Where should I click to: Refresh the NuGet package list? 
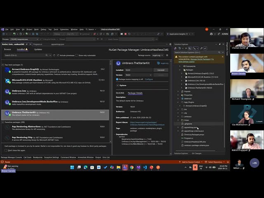point(54,55)
